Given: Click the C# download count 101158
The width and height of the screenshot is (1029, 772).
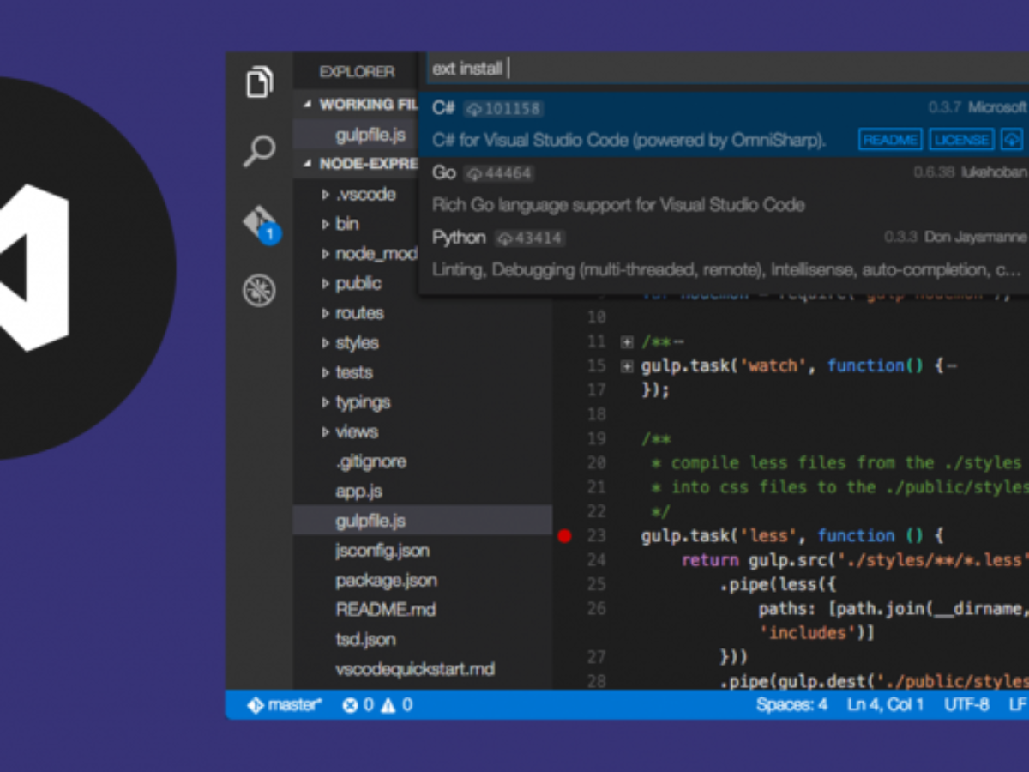Looking at the screenshot, I should tap(505, 109).
